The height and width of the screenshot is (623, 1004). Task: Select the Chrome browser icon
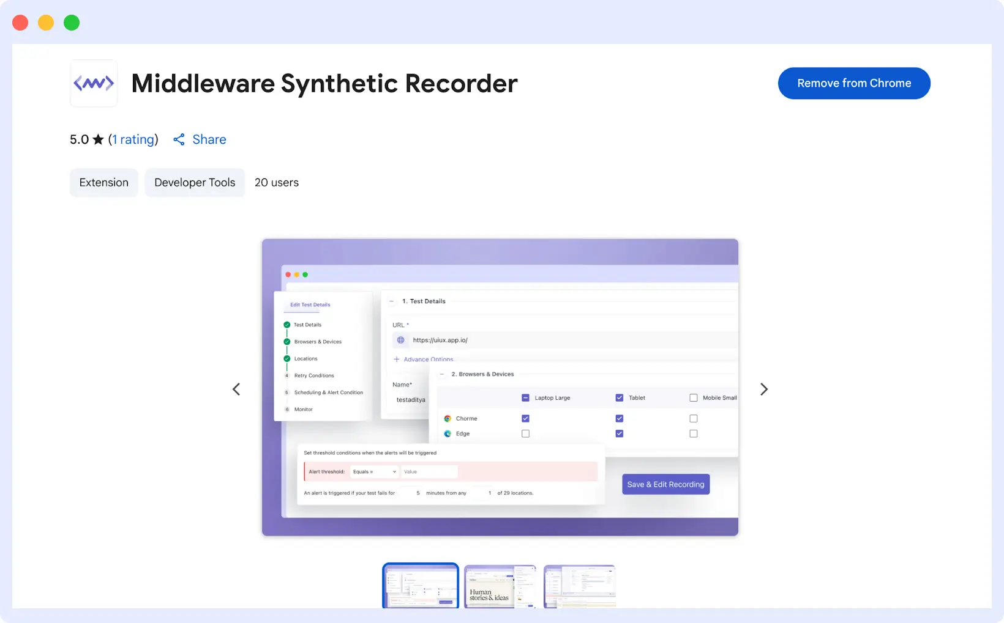448,419
